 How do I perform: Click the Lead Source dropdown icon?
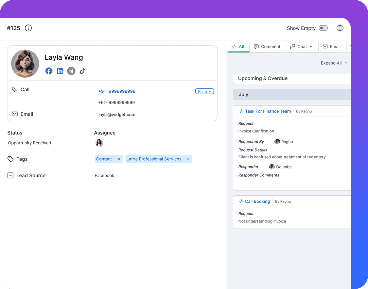pyautogui.click(x=10, y=176)
